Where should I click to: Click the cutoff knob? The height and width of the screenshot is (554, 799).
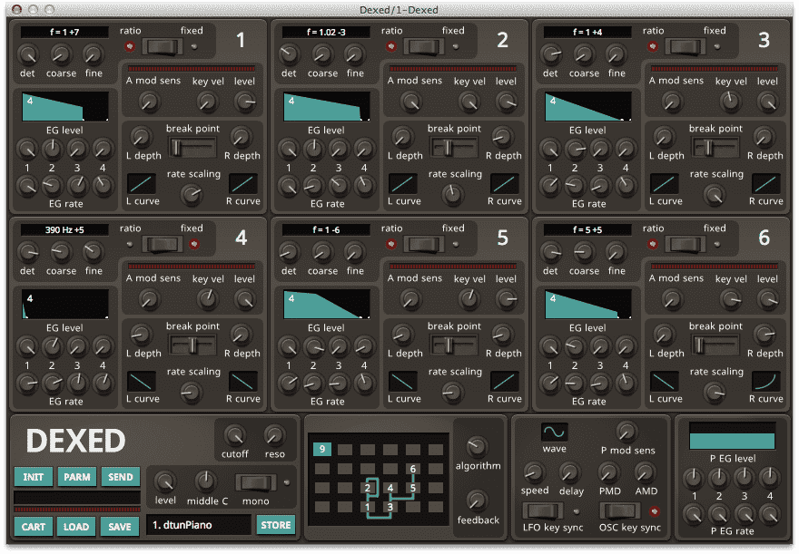coord(235,435)
